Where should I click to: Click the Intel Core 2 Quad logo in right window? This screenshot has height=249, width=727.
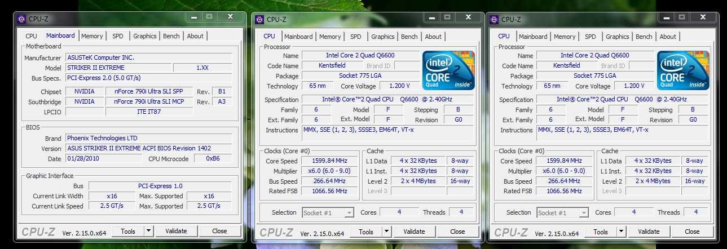click(684, 70)
